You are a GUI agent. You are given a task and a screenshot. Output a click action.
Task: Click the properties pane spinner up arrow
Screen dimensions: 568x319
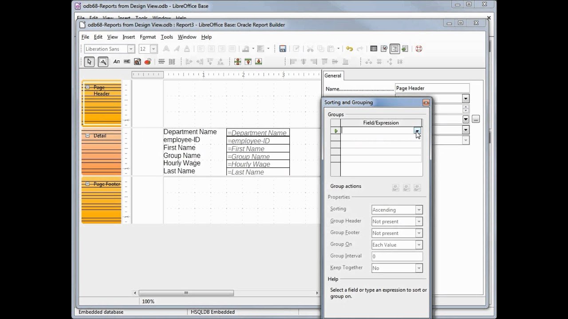465,106
